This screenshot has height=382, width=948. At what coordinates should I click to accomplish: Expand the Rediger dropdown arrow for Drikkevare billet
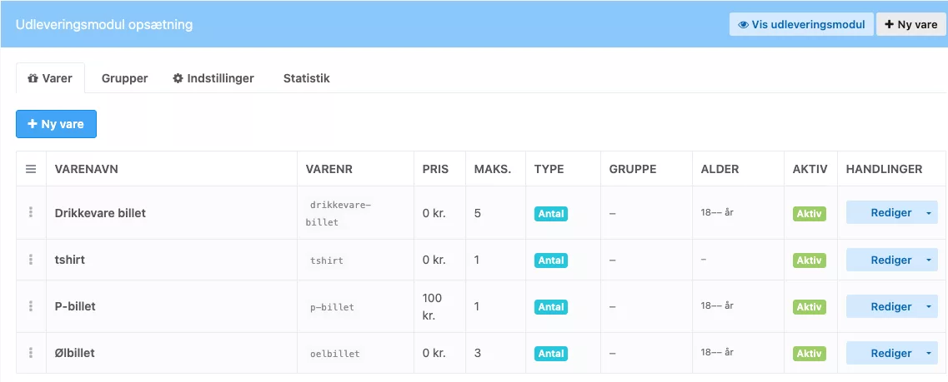[929, 212]
